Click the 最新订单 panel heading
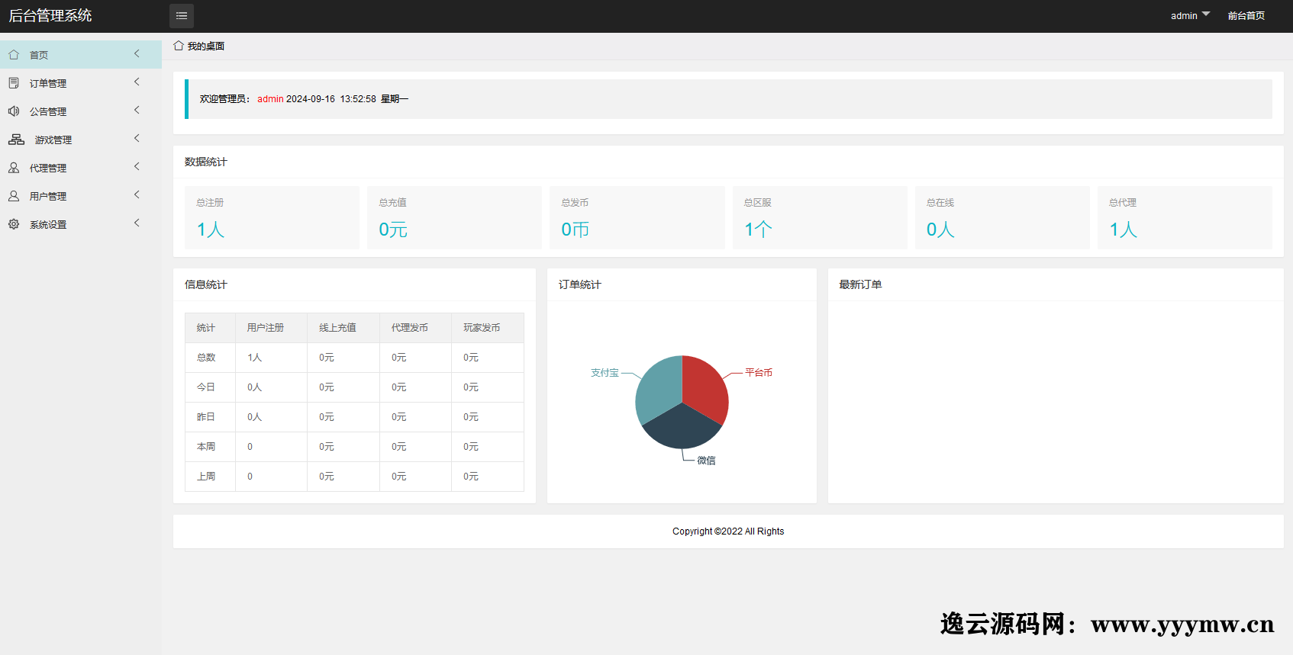Viewport: 1293px width, 655px height. tap(860, 284)
